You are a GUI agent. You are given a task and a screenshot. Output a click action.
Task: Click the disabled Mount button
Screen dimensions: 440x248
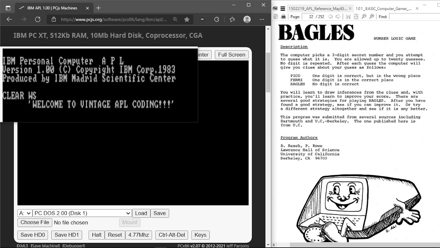[x=130, y=222]
